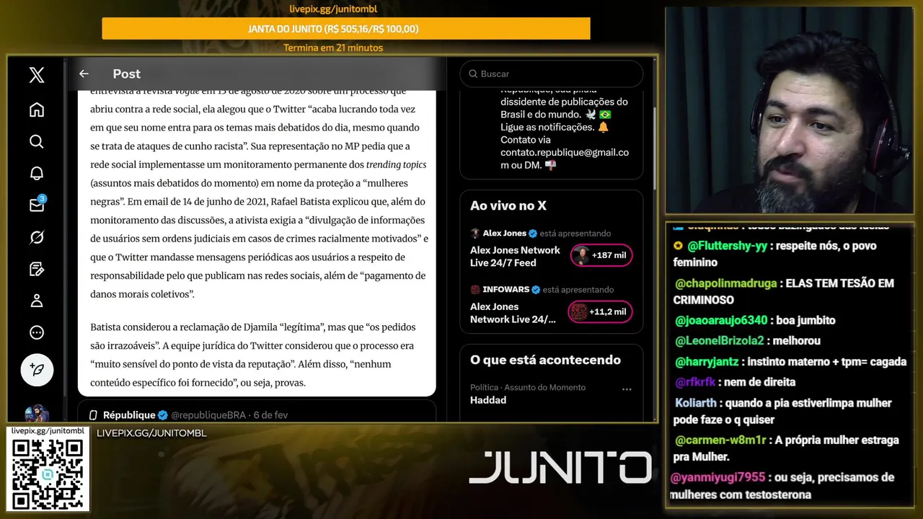Click the LIVEPIX.GG/JUNITOMBL overlay label

pos(151,433)
